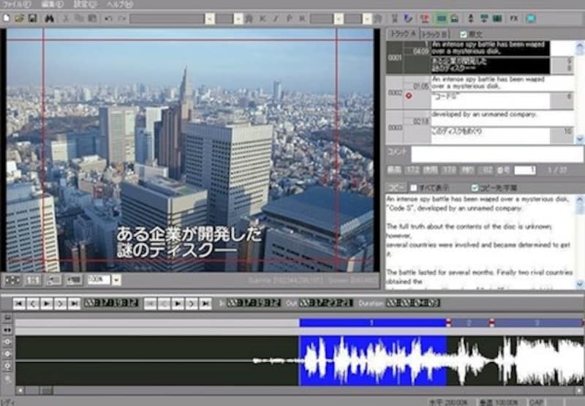Click the Cut scissors icon

66,18
